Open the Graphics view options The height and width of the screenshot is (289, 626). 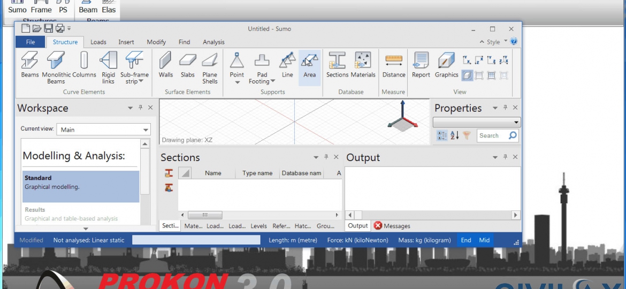click(x=446, y=65)
